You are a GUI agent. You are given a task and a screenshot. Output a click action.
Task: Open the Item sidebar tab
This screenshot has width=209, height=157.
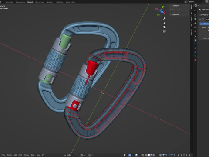click(x=191, y=7)
